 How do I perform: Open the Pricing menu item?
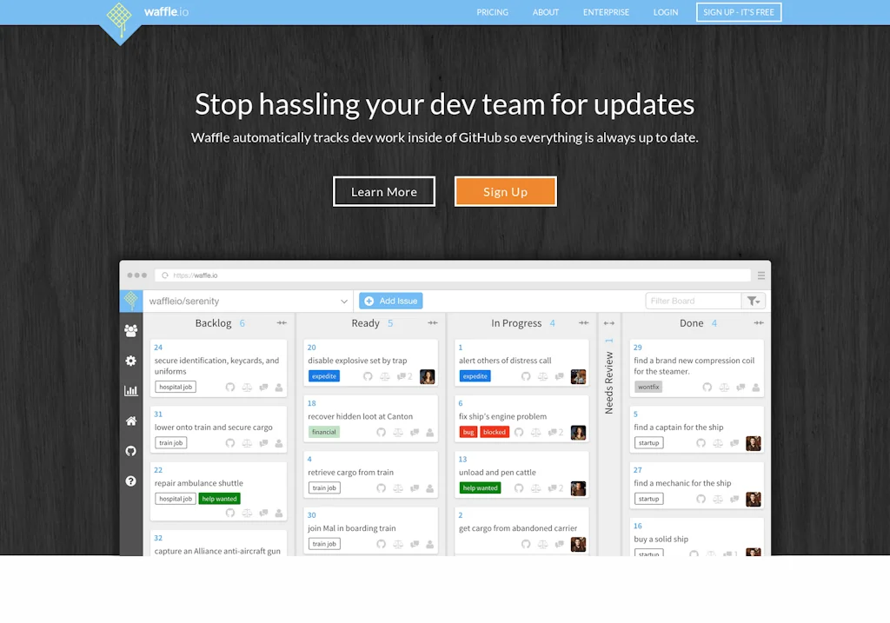coord(492,12)
